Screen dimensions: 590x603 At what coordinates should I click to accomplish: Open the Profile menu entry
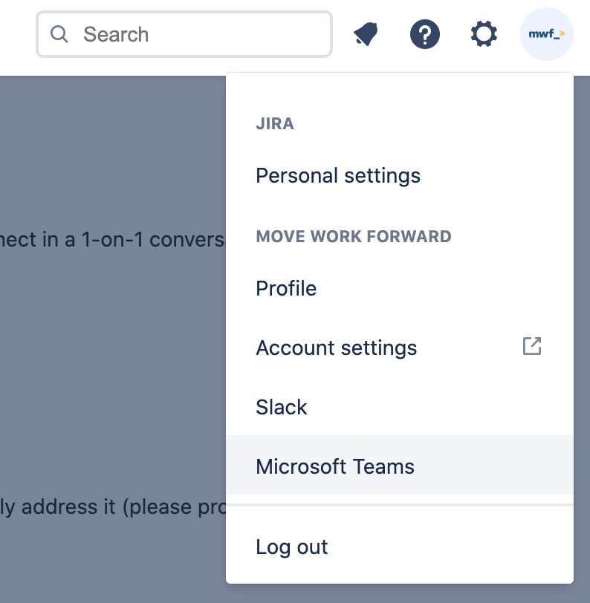pyautogui.click(x=400, y=288)
